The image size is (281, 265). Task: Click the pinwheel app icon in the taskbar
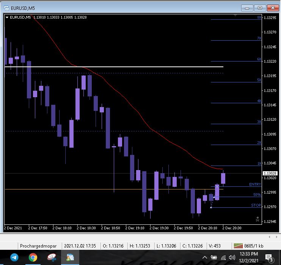pyautogui.click(x=52, y=257)
